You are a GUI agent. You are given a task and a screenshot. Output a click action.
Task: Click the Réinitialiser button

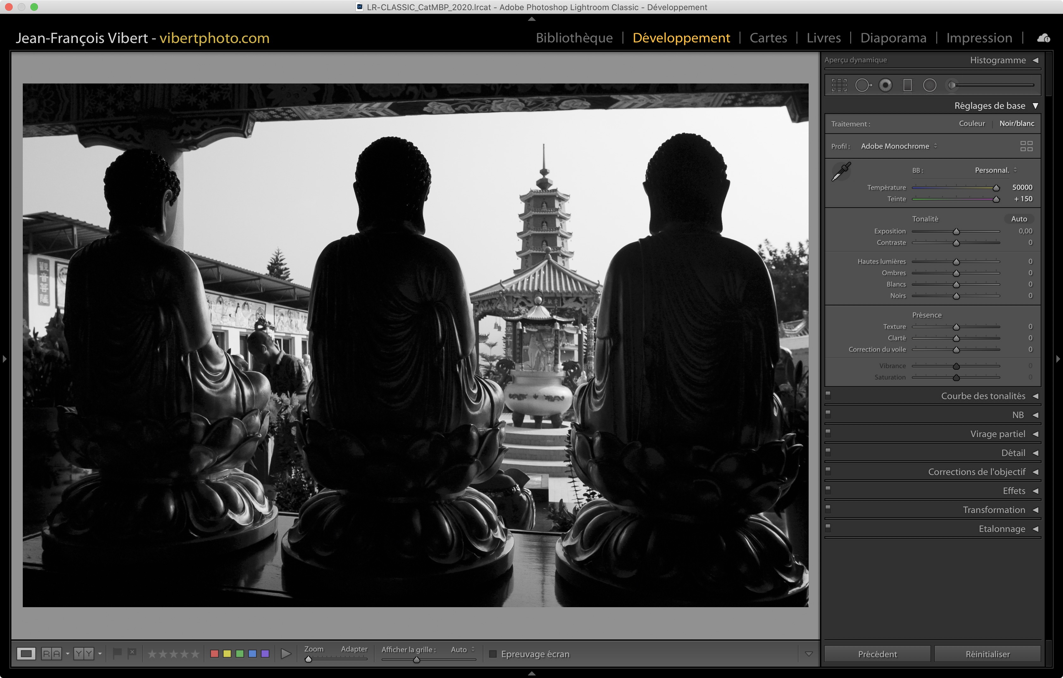987,654
